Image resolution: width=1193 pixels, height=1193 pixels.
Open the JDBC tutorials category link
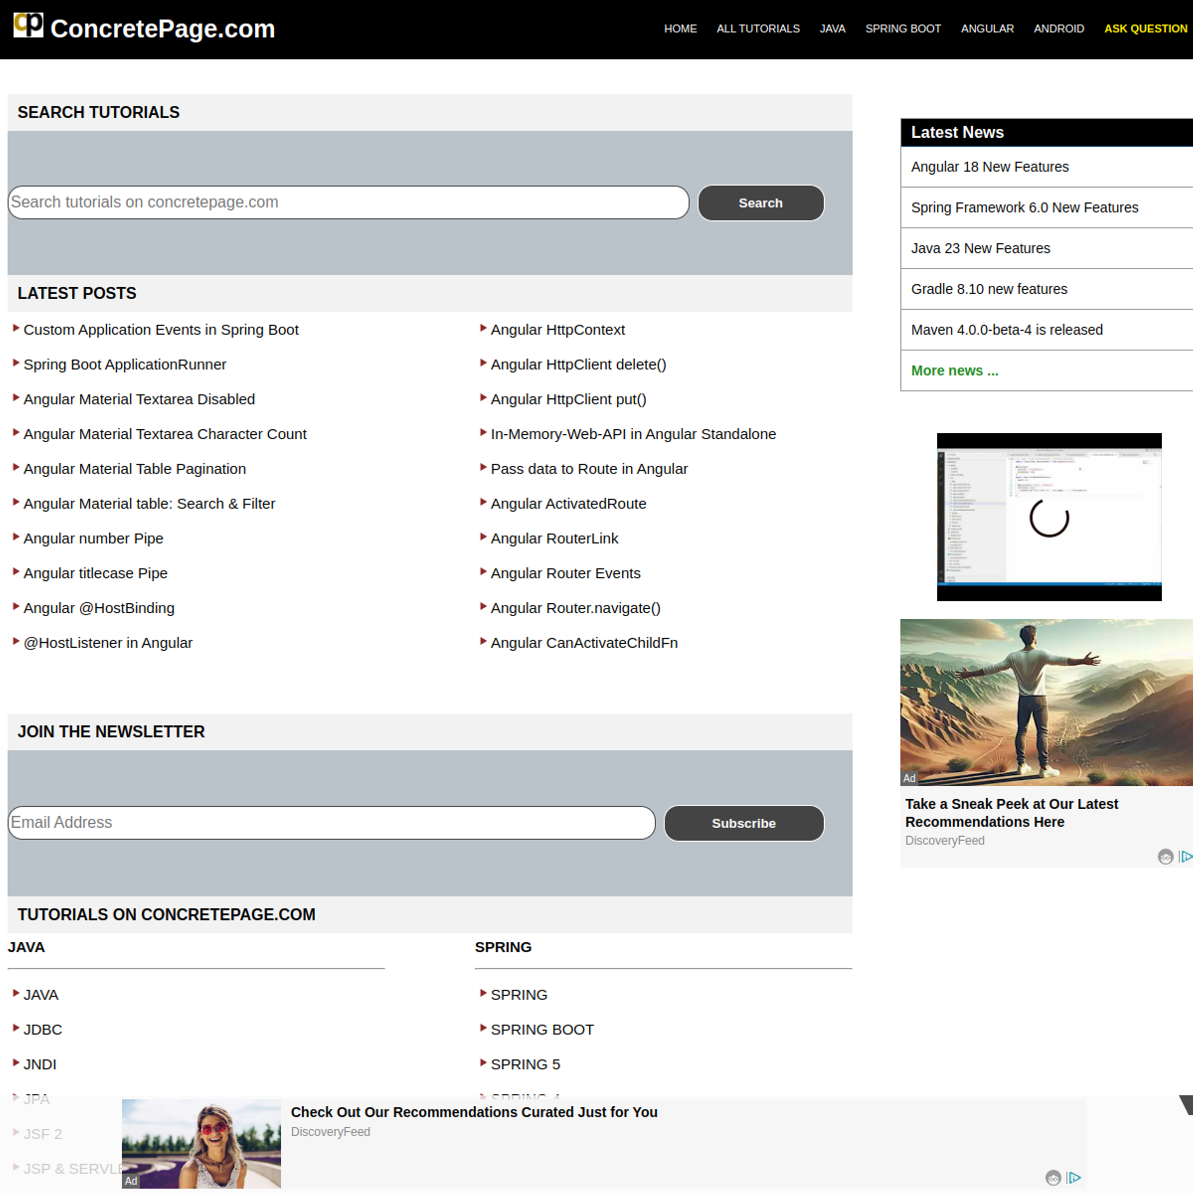(43, 1029)
